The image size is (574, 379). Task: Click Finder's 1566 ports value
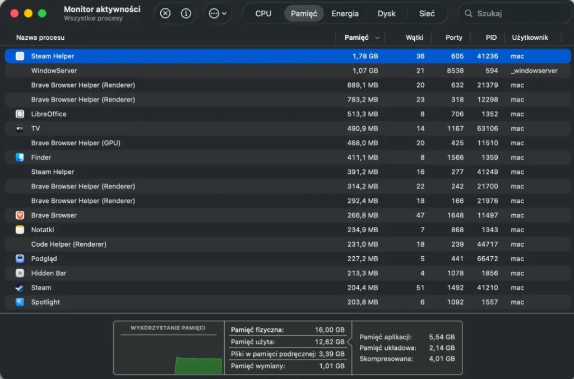455,158
